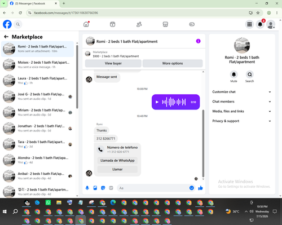Attach a photo file icon

(95, 188)
